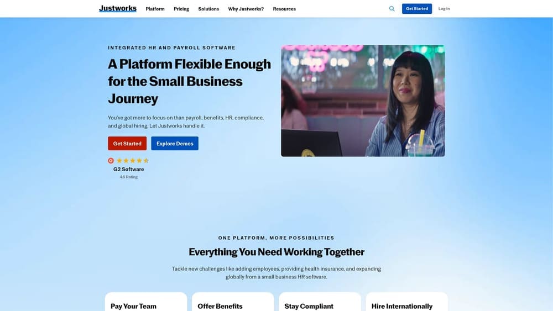Image resolution: width=553 pixels, height=311 pixels.
Task: Click the G2 Software rating label
Action: (128, 169)
